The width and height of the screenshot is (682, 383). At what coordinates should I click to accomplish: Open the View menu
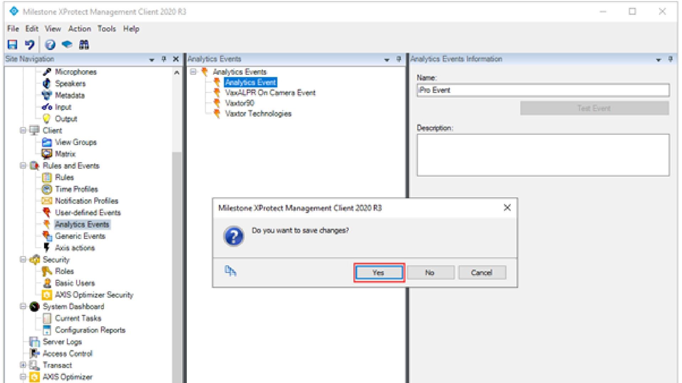(x=53, y=29)
